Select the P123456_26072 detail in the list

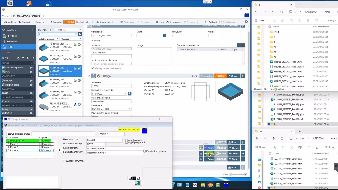click(x=60, y=107)
